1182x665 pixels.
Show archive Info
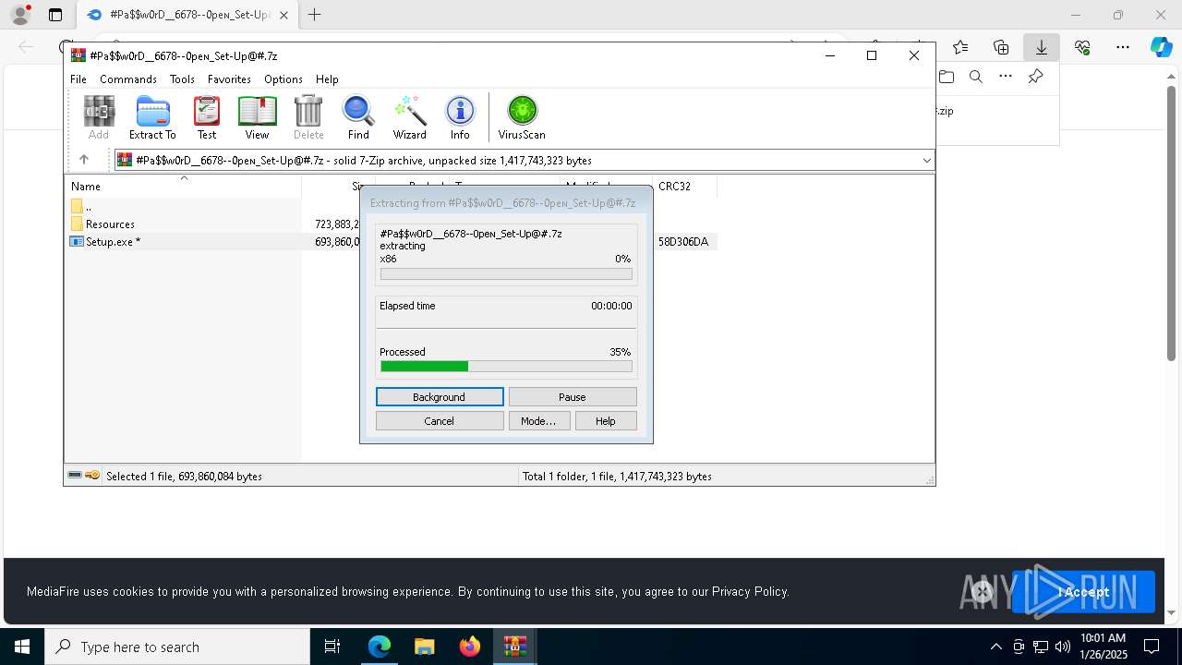coord(460,117)
